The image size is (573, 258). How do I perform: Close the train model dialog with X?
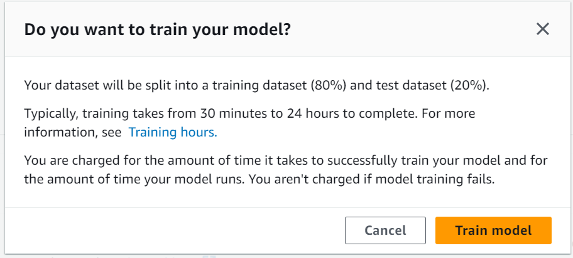click(543, 29)
